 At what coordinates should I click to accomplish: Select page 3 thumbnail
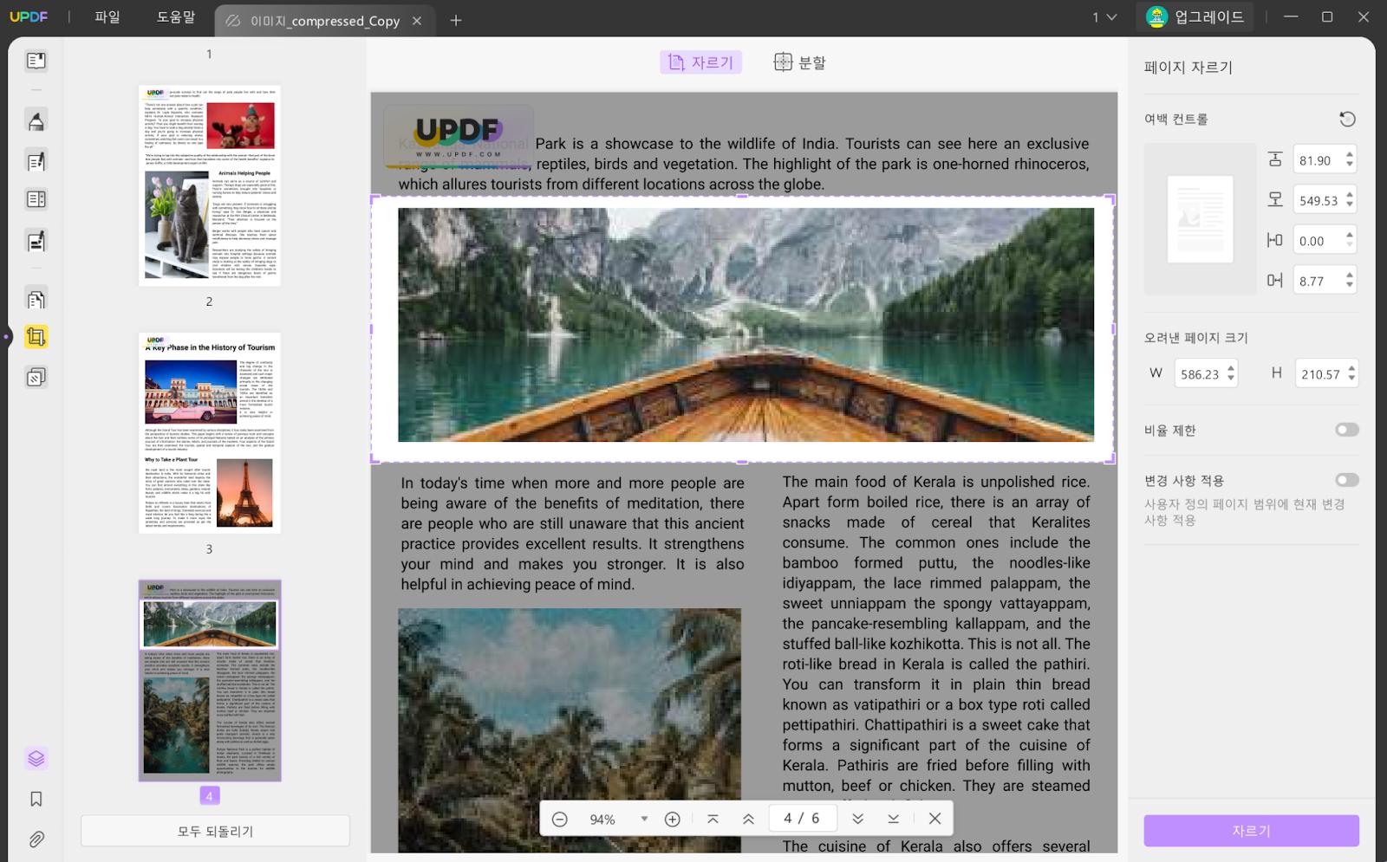pos(210,433)
